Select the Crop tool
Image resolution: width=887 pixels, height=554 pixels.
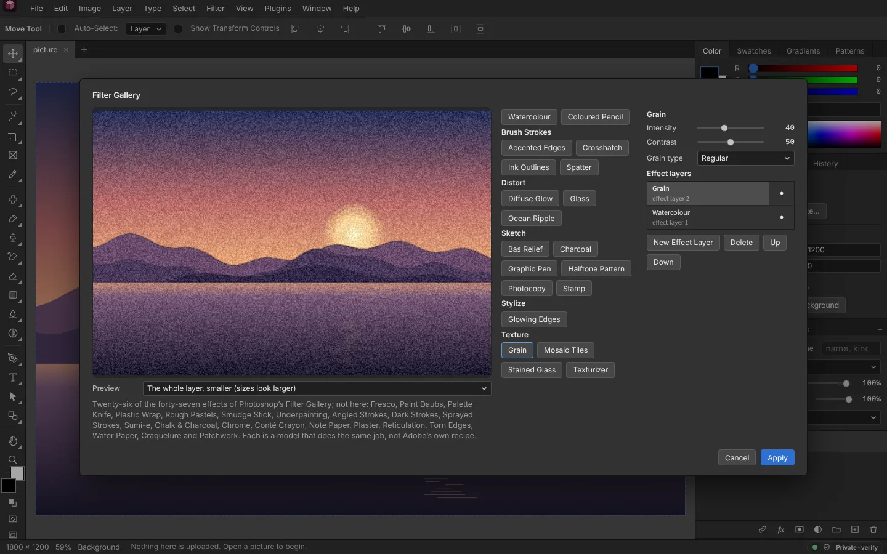(13, 136)
